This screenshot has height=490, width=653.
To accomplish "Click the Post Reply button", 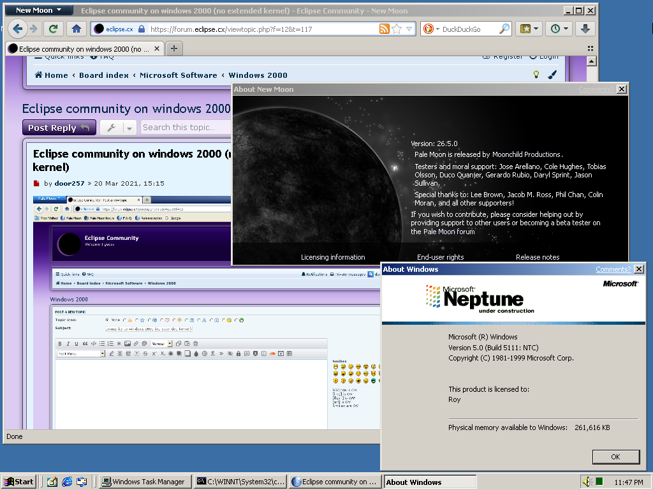I will [59, 128].
